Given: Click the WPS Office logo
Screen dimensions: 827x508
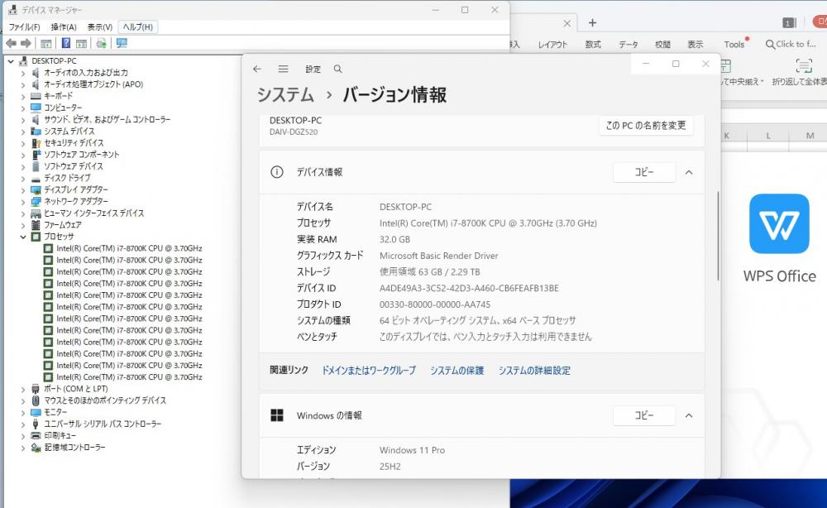Looking at the screenshot, I should (x=779, y=223).
